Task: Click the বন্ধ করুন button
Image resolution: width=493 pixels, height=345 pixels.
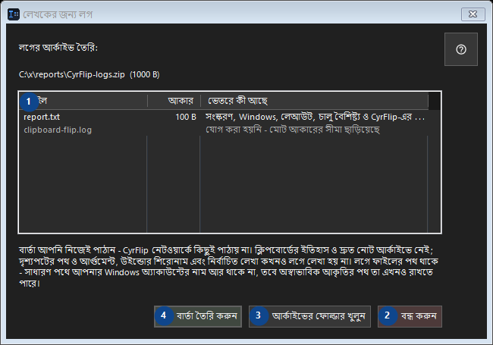Action: pyautogui.click(x=410, y=316)
